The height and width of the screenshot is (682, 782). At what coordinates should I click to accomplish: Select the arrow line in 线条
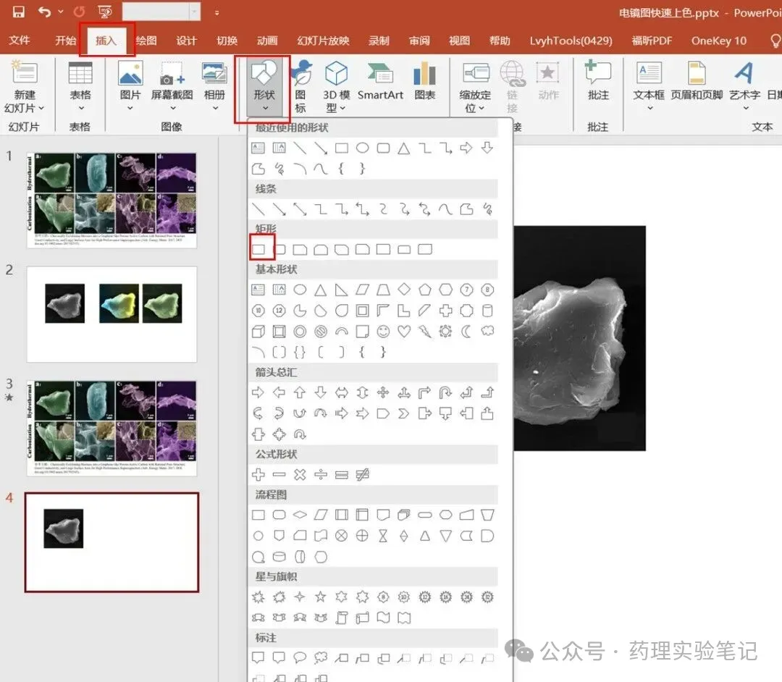(x=279, y=209)
